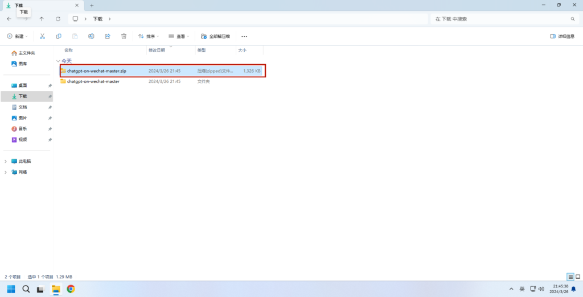
Task: Select 视频 in sidebar
Action: coord(19,140)
